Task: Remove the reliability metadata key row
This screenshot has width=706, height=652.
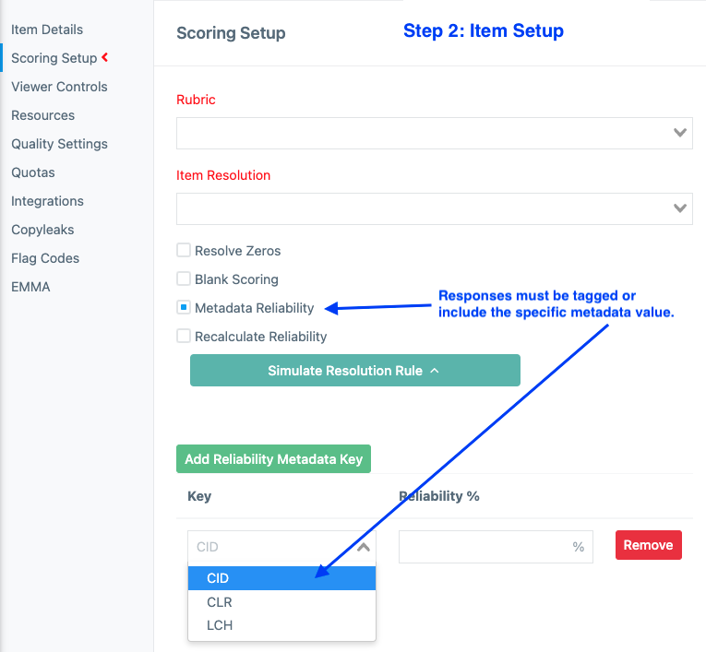Action: point(648,545)
